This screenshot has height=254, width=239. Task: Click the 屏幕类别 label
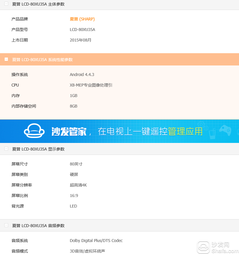20,174
